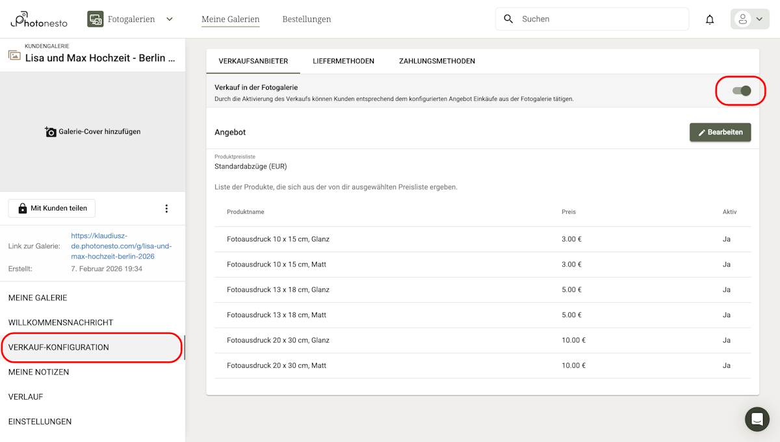The width and height of the screenshot is (780, 442).
Task: Expand the Fotogalerien dropdown chevron
Action: point(169,19)
